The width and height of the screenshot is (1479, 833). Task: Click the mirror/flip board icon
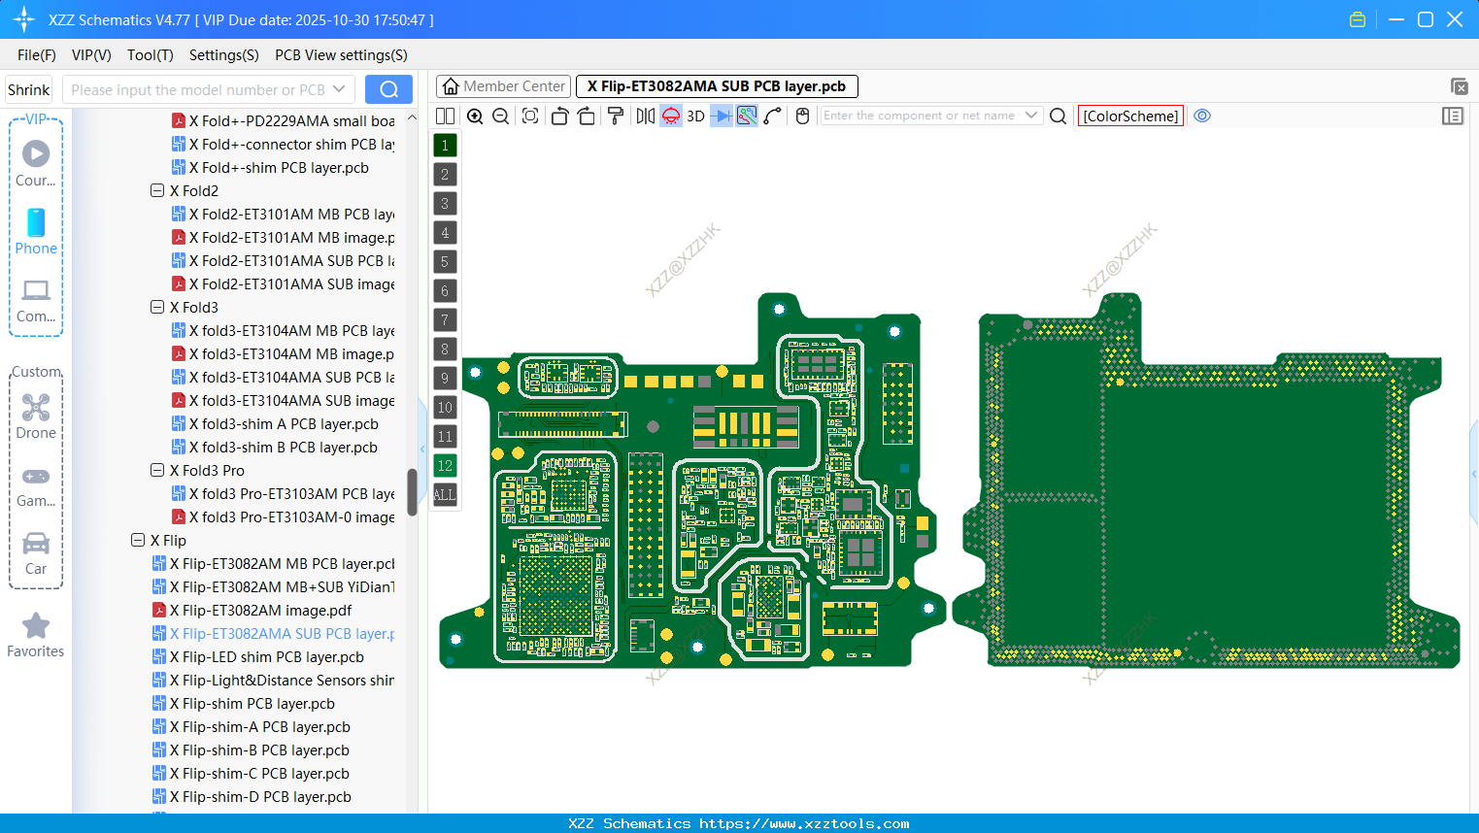tap(645, 116)
